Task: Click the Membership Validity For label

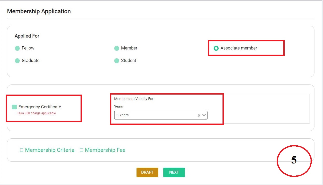Action: point(134,99)
